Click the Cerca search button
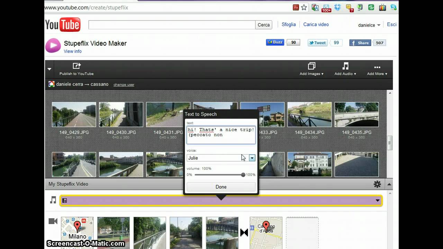Image resolution: width=443 pixels, height=249 pixels. [x=264, y=25]
